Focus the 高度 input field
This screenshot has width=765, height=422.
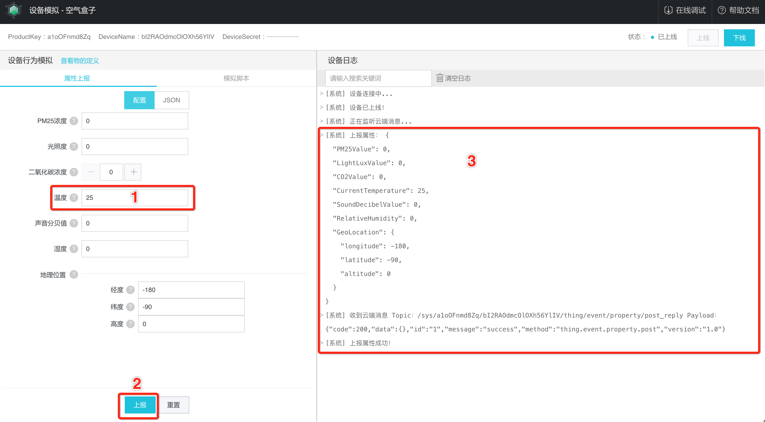191,324
